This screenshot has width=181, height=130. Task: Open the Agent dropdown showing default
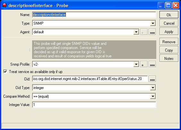[136, 32]
